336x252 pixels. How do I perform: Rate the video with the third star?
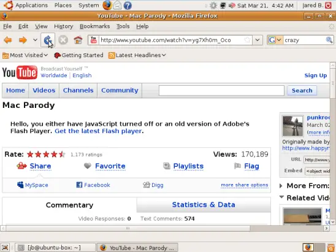[46, 155]
